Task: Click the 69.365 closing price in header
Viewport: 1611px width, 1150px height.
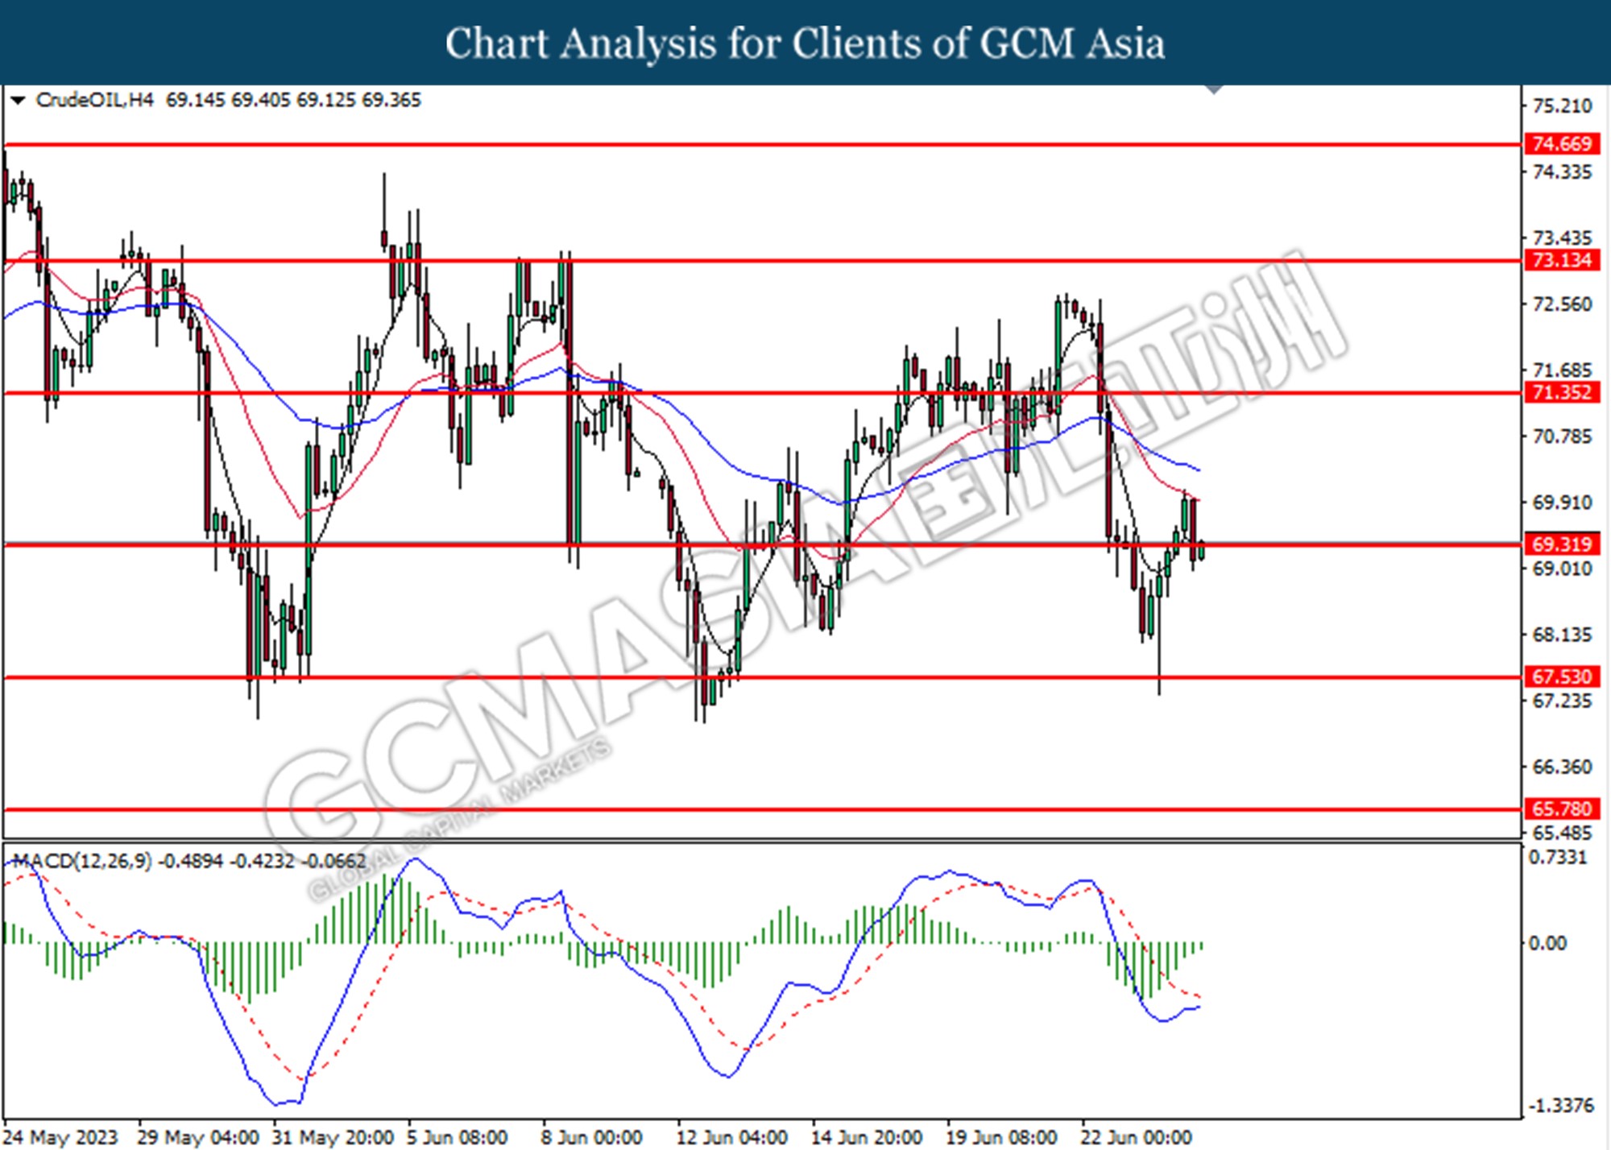Action: (x=391, y=100)
